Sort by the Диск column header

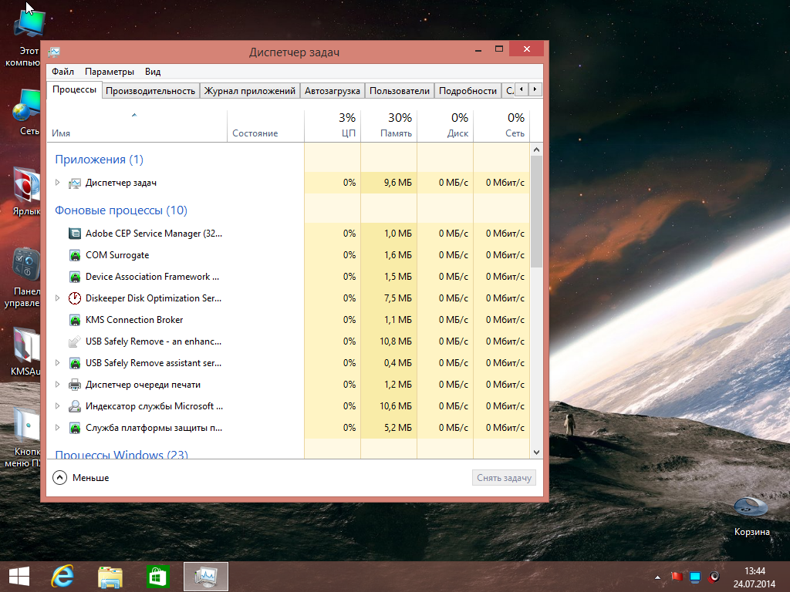tap(445, 126)
